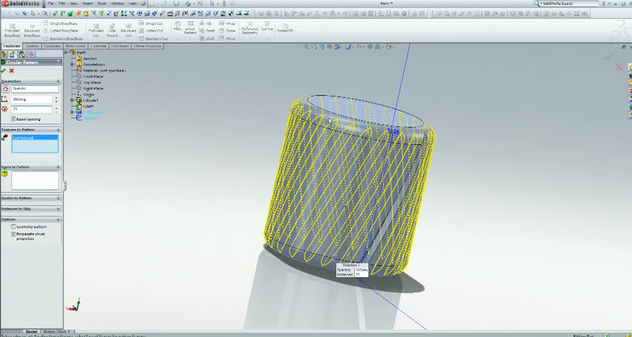This screenshot has height=337, width=632.
Task: Click the Extruded Boss/Base tool
Action: (x=12, y=30)
